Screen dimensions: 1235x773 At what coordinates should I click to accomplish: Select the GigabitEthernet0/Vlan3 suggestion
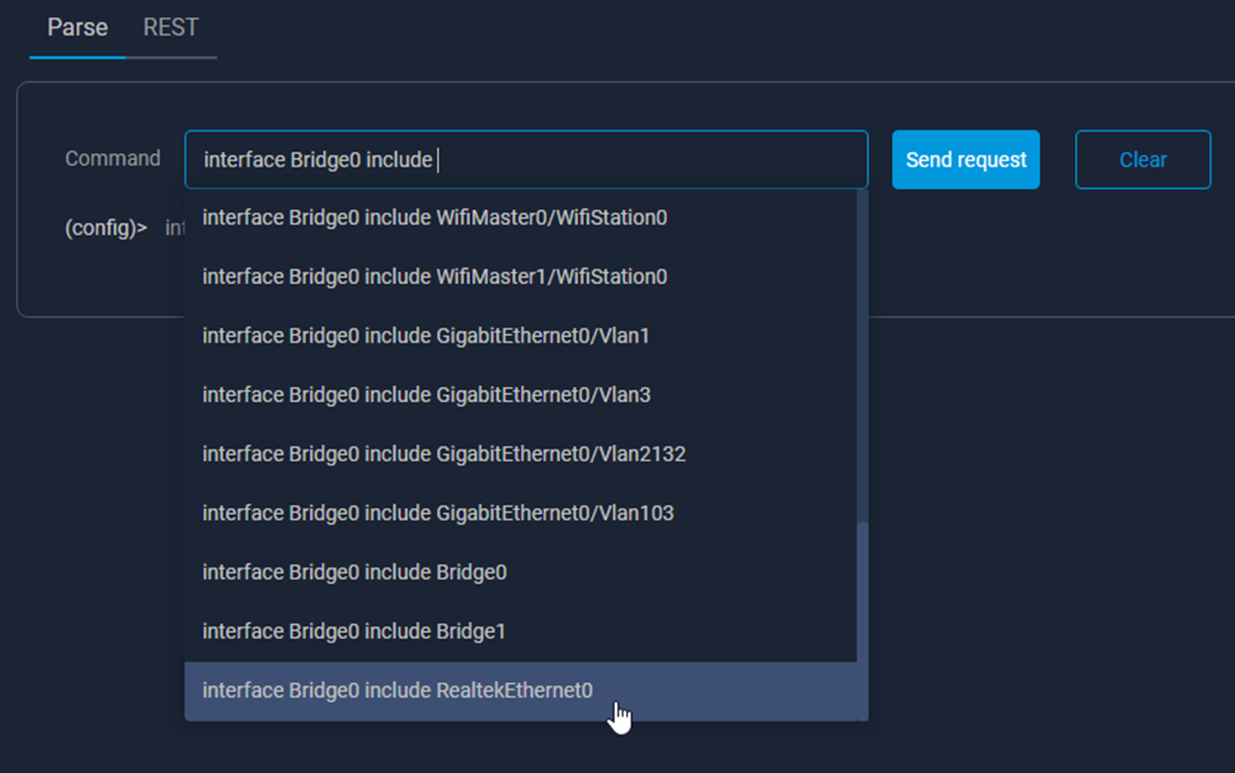(426, 395)
